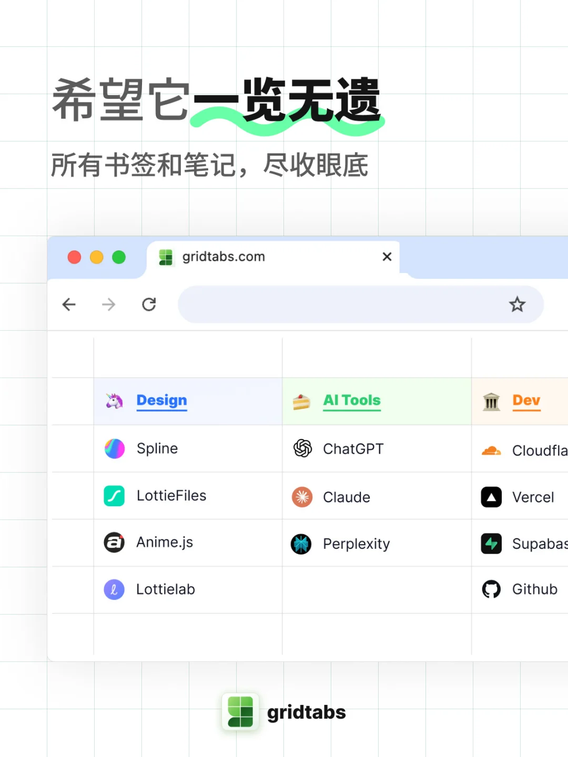
Task: Click the Vercel triangle icon
Action: click(491, 497)
